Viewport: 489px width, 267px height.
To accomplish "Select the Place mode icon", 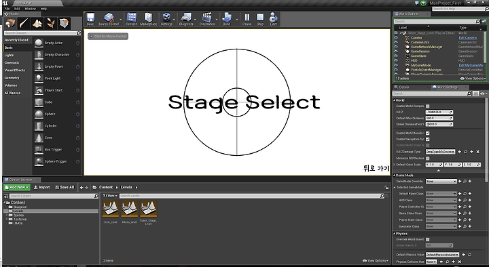I will pos(10,23).
